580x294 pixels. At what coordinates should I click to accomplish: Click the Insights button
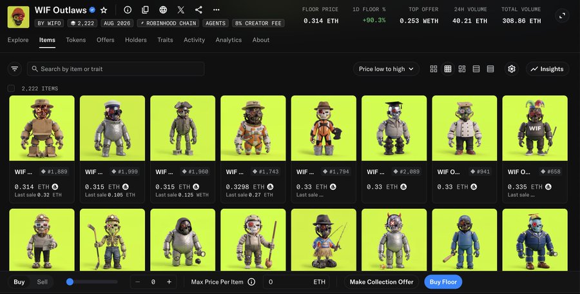click(x=547, y=69)
